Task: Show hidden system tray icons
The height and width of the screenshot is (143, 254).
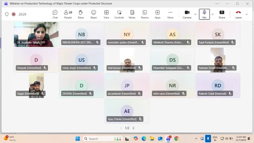Action: click(196, 139)
